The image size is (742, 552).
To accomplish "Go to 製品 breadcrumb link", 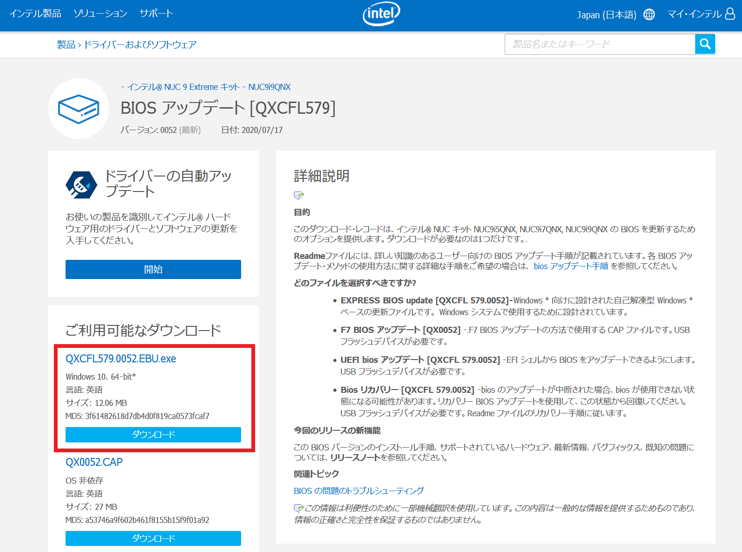I will 66,44.
